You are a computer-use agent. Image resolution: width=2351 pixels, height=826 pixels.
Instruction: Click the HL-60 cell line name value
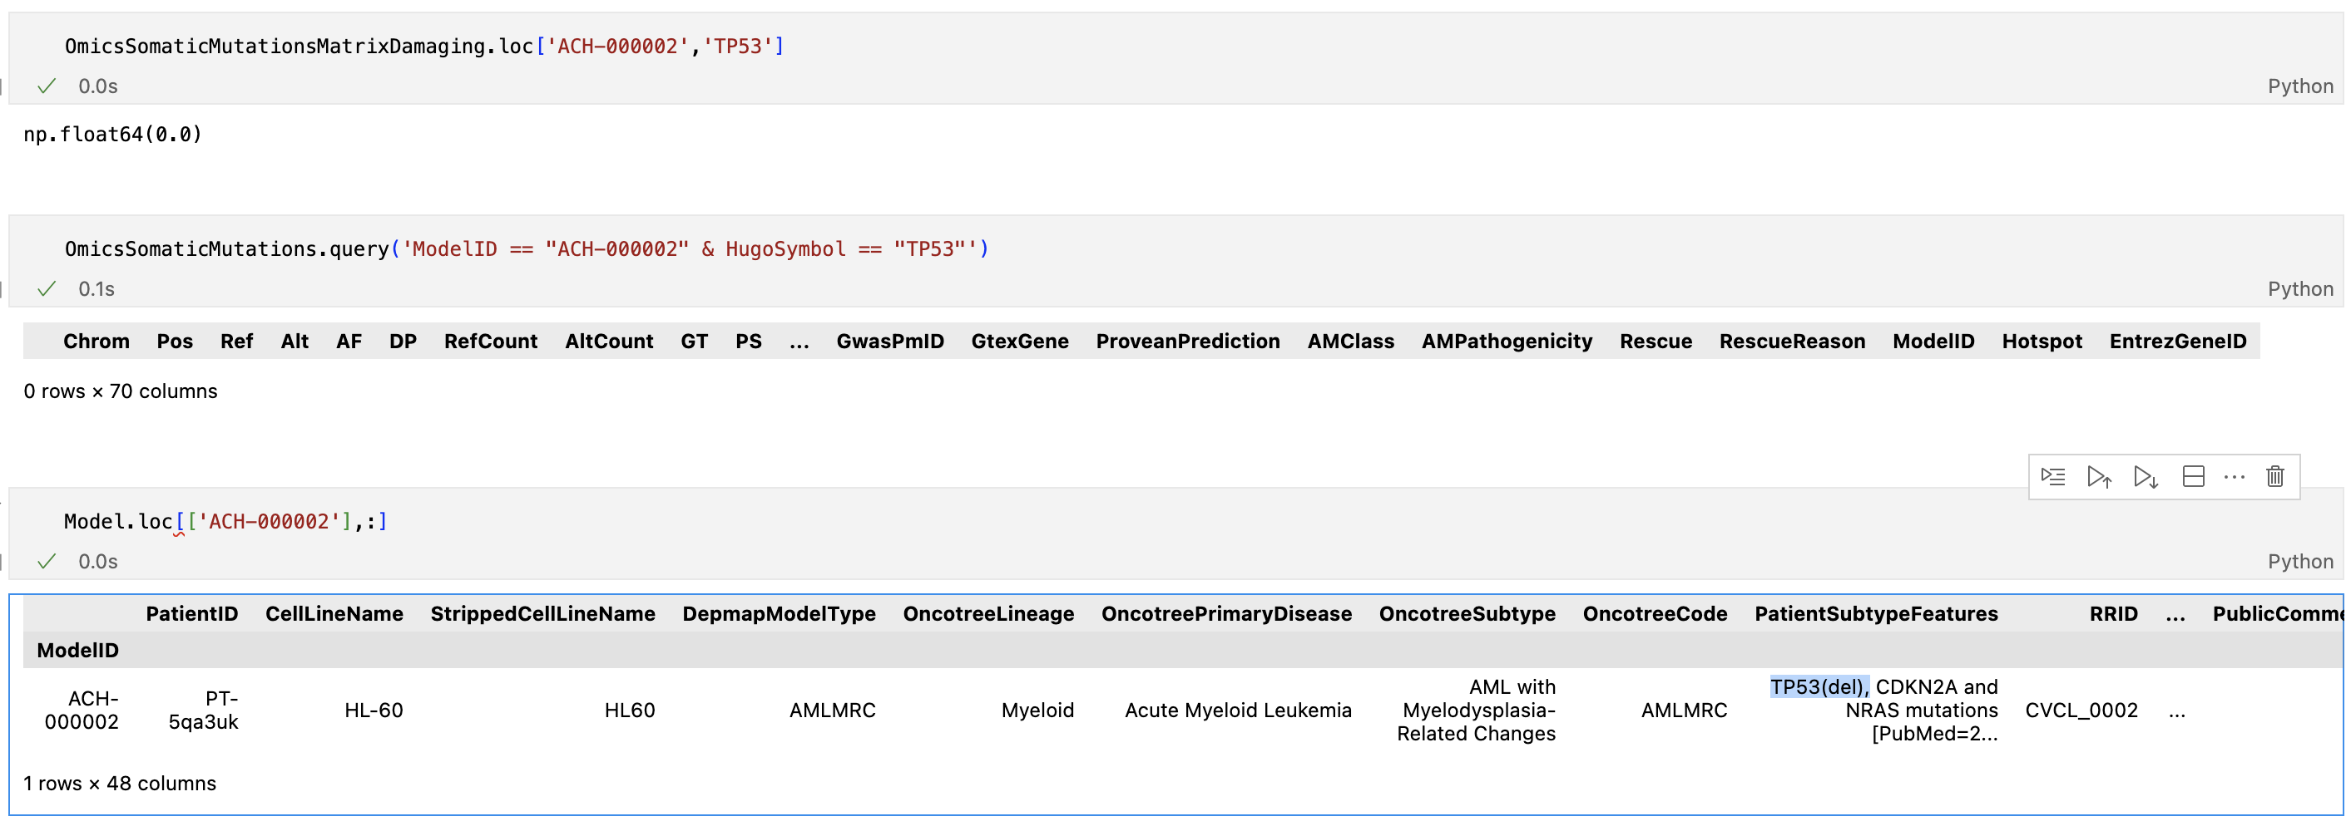click(374, 711)
